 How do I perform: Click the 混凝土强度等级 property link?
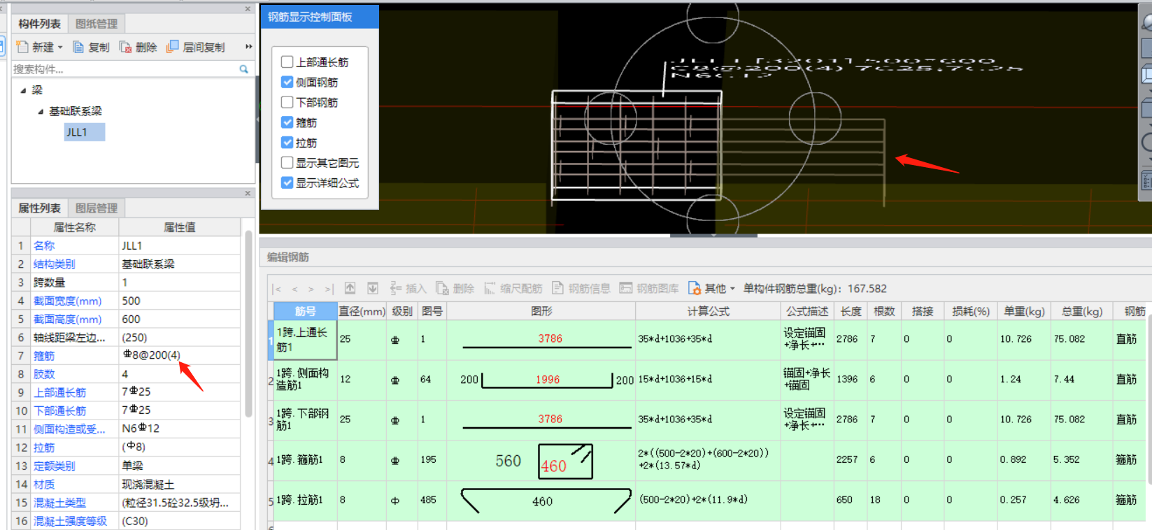pyautogui.click(x=71, y=521)
